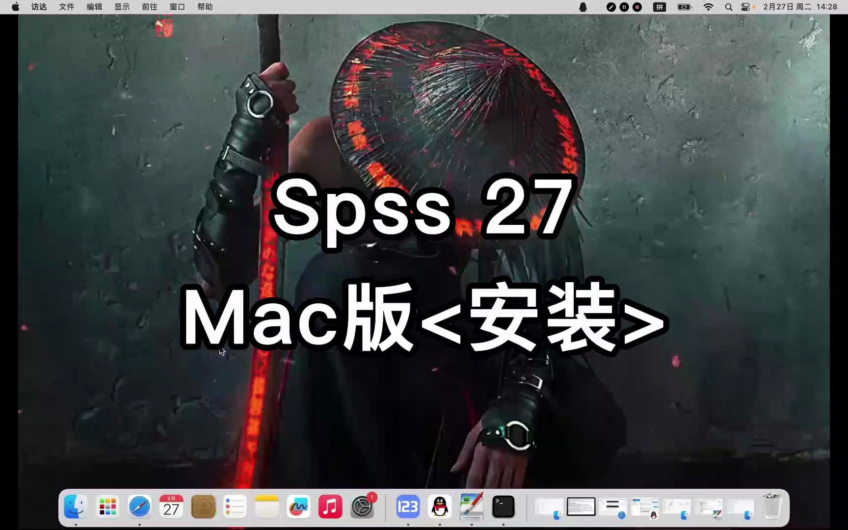
Task: Launch Freeform from the dock
Action: [x=298, y=506]
